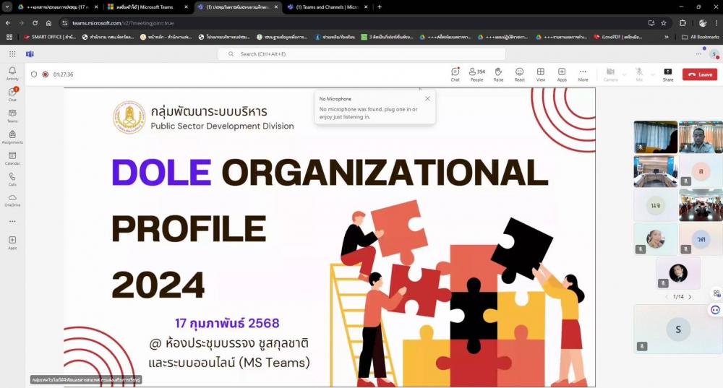
Task: Click the red recording indicator
Action: click(45, 74)
